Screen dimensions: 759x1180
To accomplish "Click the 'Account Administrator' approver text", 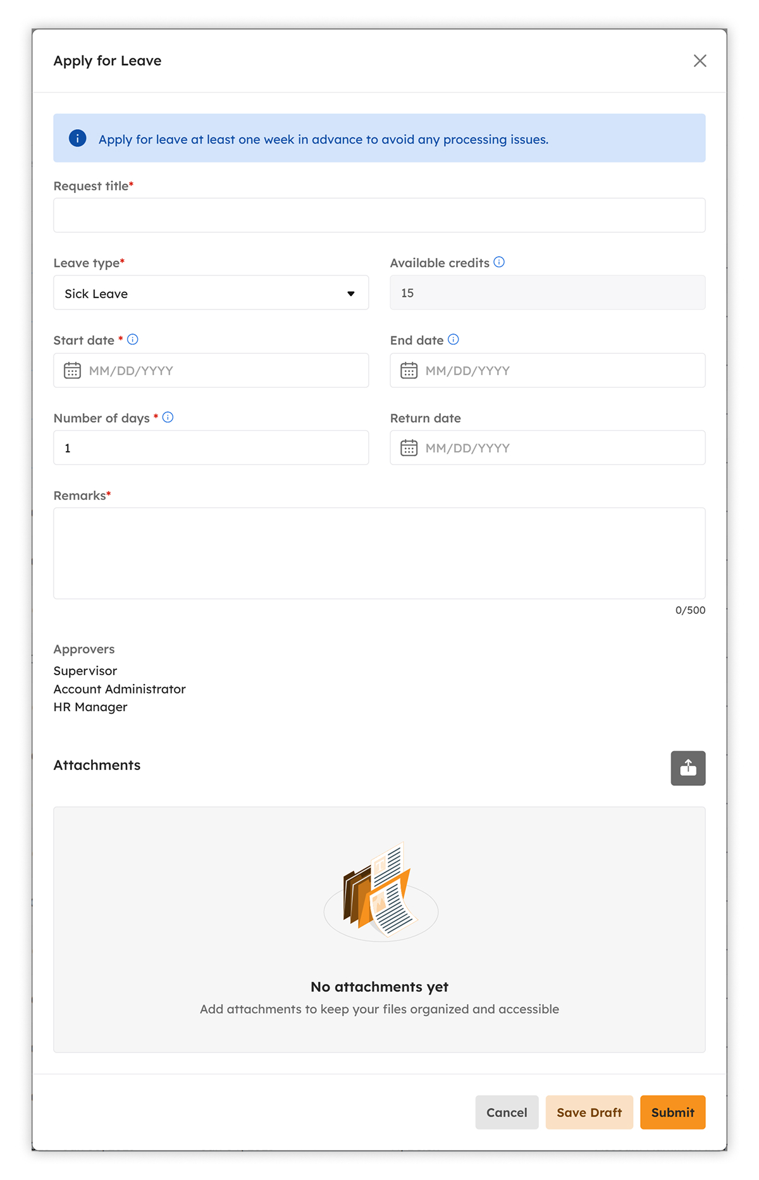I will pos(120,689).
